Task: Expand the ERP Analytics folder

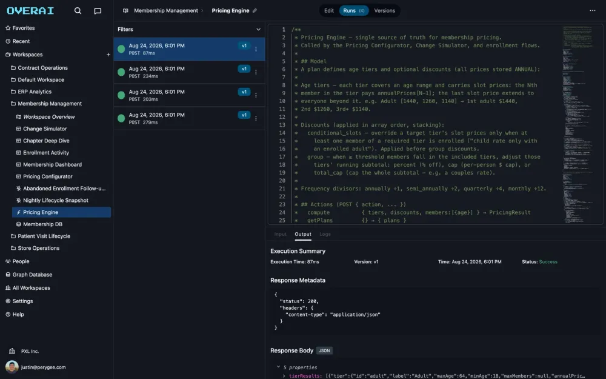Action: [35, 92]
